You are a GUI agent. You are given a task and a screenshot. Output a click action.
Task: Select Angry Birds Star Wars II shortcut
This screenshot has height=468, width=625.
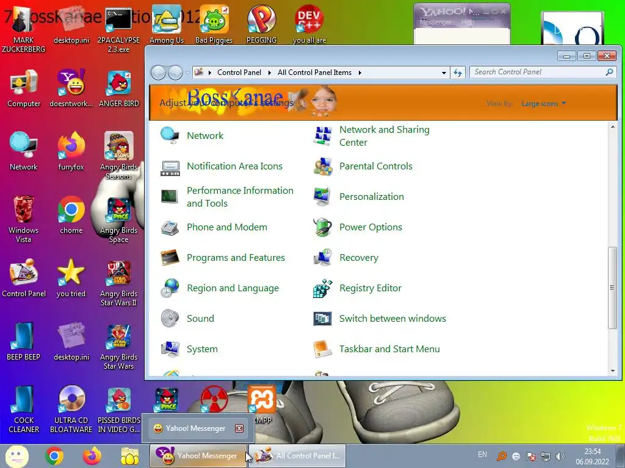pos(119,283)
